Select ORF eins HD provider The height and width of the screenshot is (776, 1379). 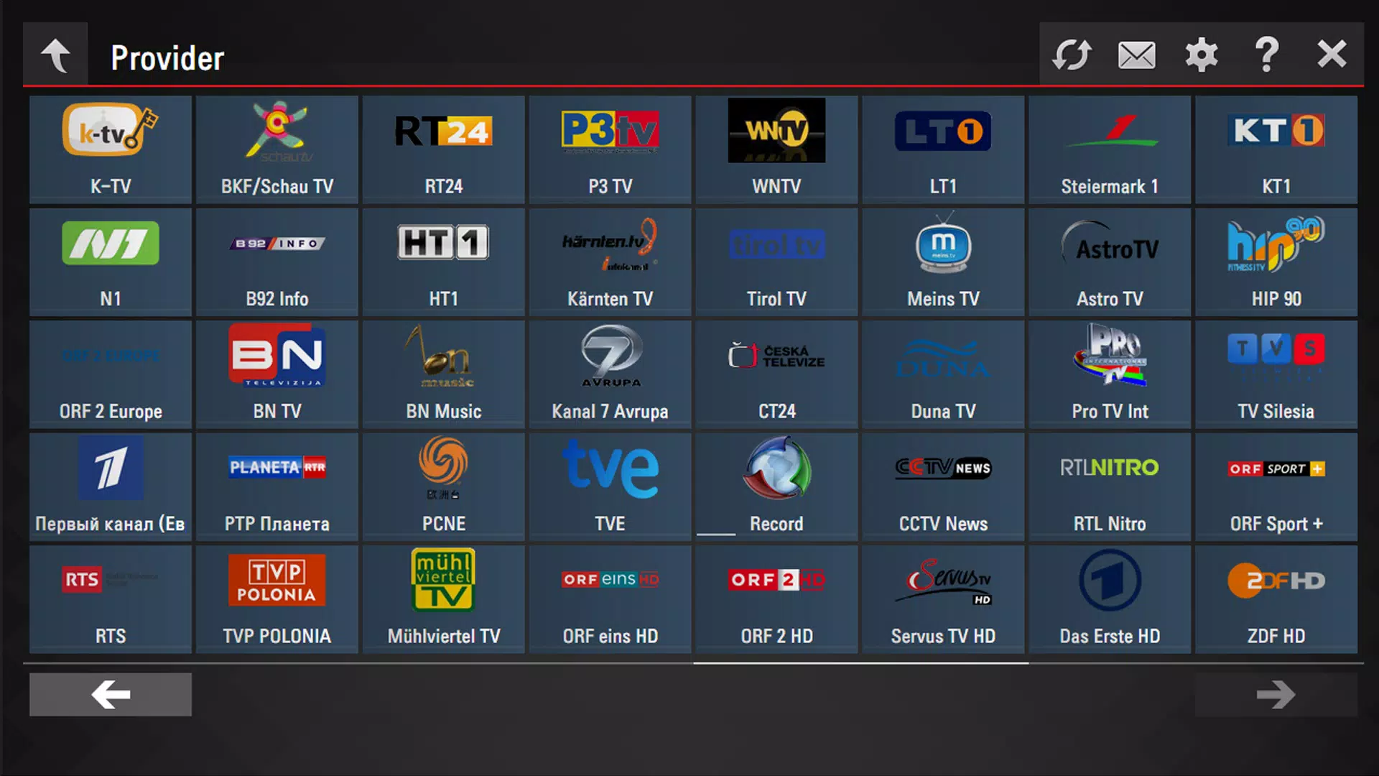[609, 596]
